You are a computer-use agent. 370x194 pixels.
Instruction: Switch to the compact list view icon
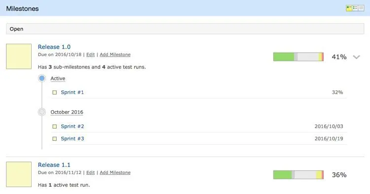tap(361, 8)
